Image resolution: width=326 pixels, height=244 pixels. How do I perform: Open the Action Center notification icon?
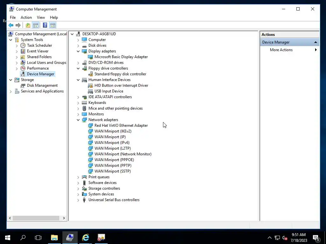coord(316,238)
